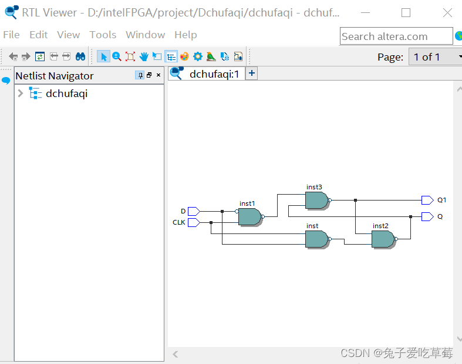The width and height of the screenshot is (462, 364).
Task: Select the inst3 NAND gate
Action: (x=317, y=201)
